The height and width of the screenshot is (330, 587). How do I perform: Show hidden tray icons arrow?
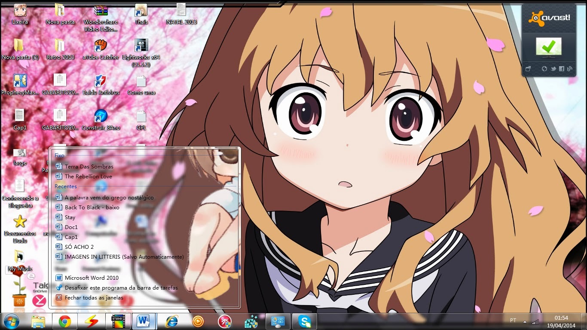pos(525,321)
